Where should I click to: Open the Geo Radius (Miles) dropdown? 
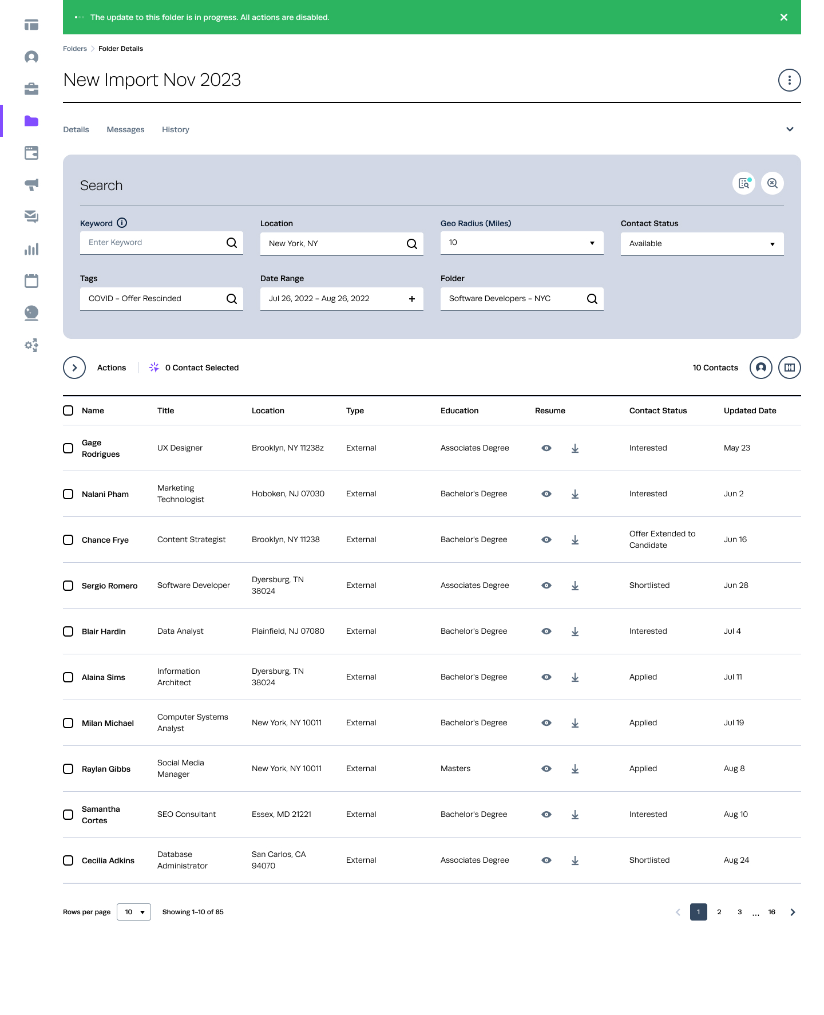(521, 243)
